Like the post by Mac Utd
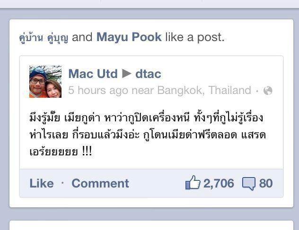299x230 pixels. click(42, 183)
